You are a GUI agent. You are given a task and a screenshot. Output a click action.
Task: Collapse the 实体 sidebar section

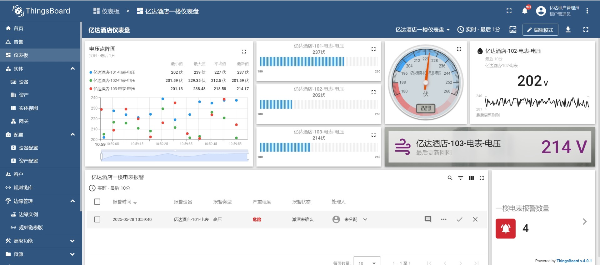point(72,68)
